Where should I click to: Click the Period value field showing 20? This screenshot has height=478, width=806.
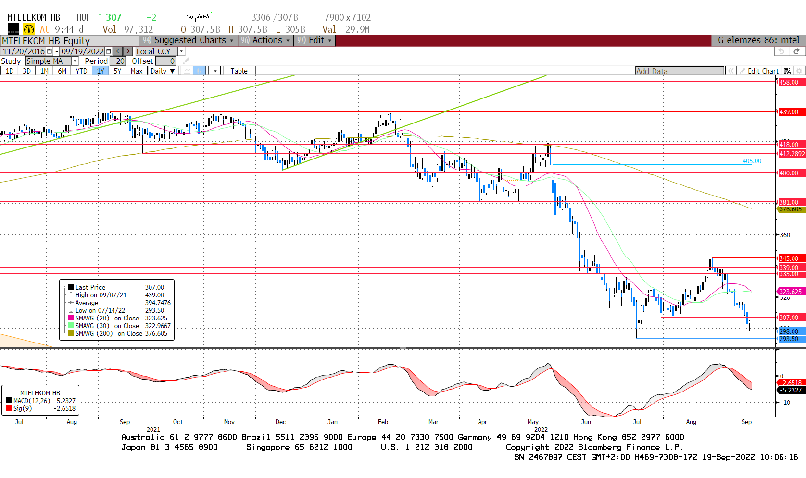point(118,61)
